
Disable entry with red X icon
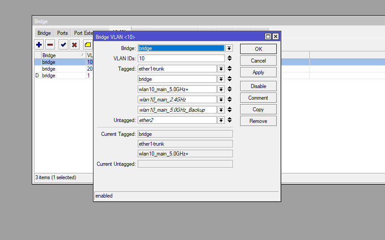[x=74, y=45]
